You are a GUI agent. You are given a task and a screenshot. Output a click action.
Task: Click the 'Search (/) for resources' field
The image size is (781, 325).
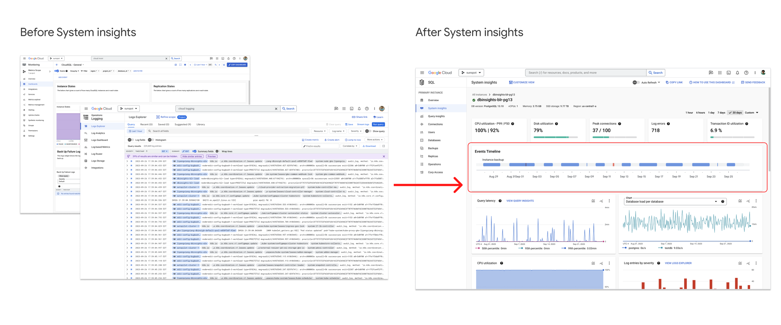tap(586, 73)
